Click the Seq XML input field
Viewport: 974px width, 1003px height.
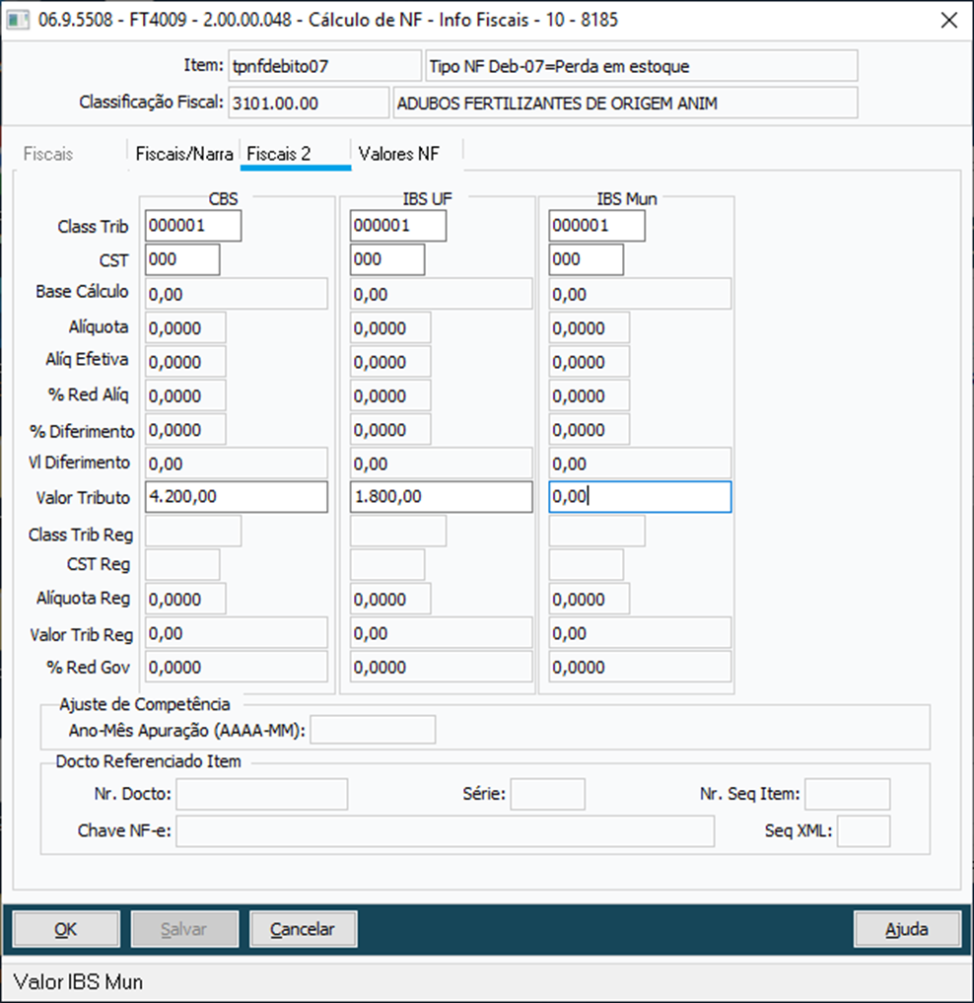point(864,831)
